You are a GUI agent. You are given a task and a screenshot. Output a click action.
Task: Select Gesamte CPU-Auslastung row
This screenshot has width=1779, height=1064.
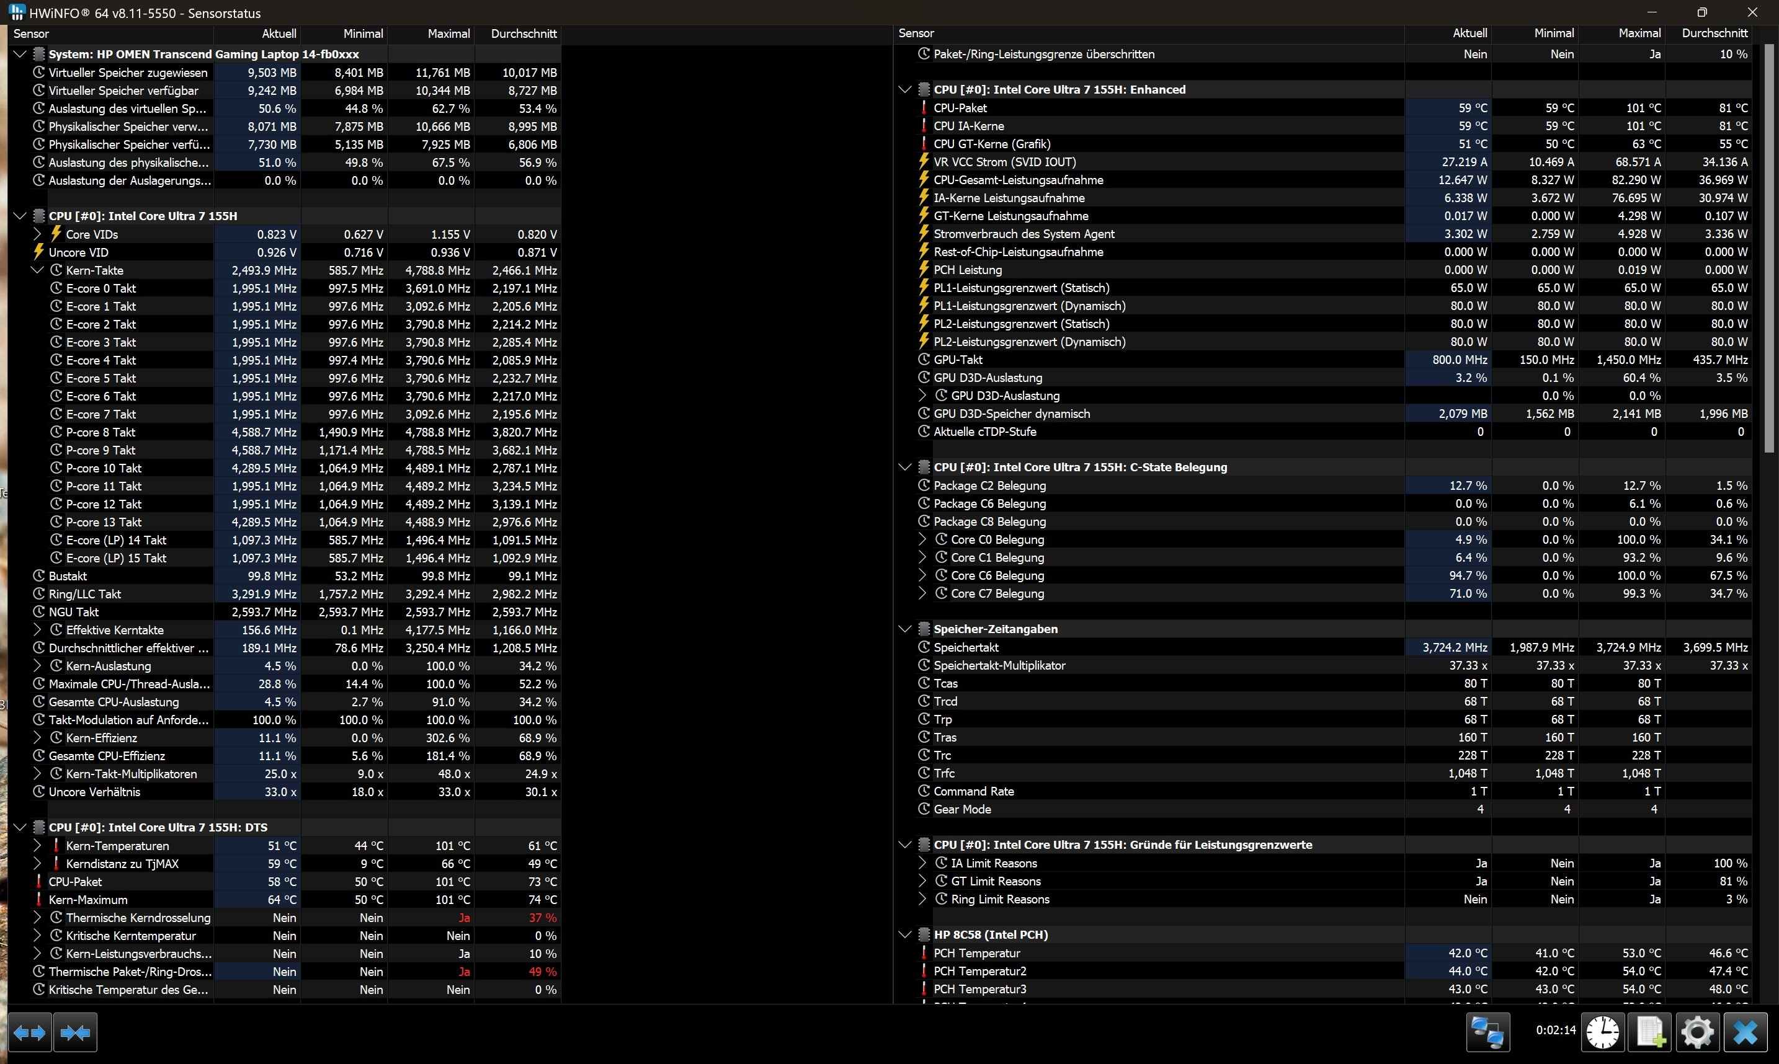tap(285, 701)
